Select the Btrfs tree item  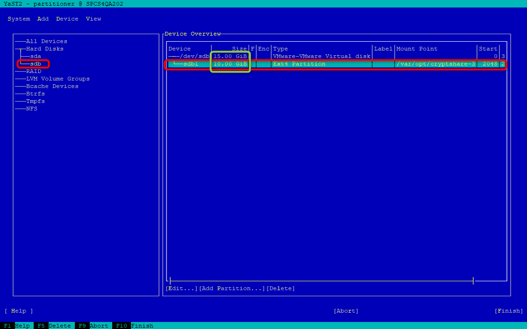coord(35,94)
